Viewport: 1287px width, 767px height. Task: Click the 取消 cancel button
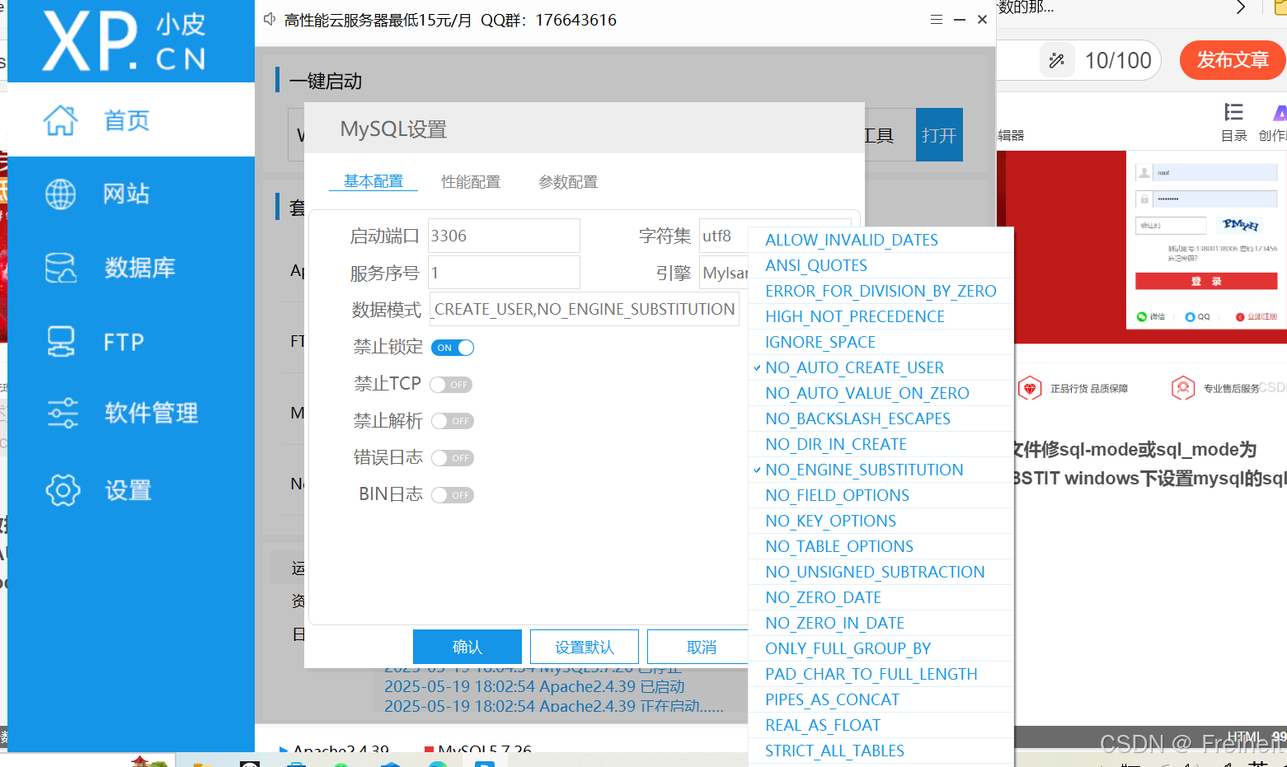coord(698,647)
